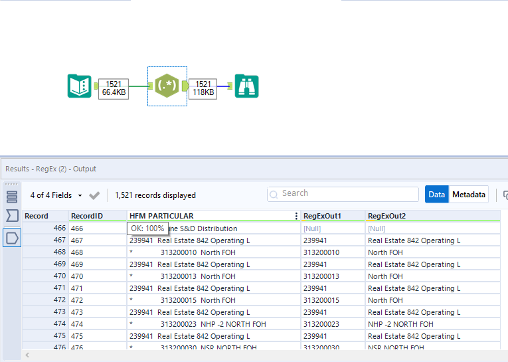This screenshot has width=508, height=362.
Task: Select RegExOut2 cell North FOH in row 468
Action: tap(433, 252)
